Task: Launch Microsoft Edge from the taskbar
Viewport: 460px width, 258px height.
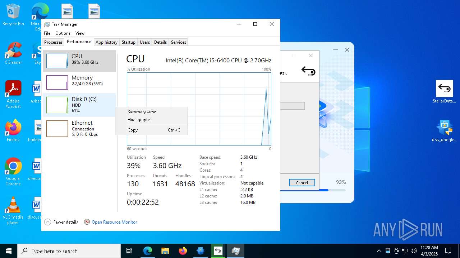Action: coord(148,251)
